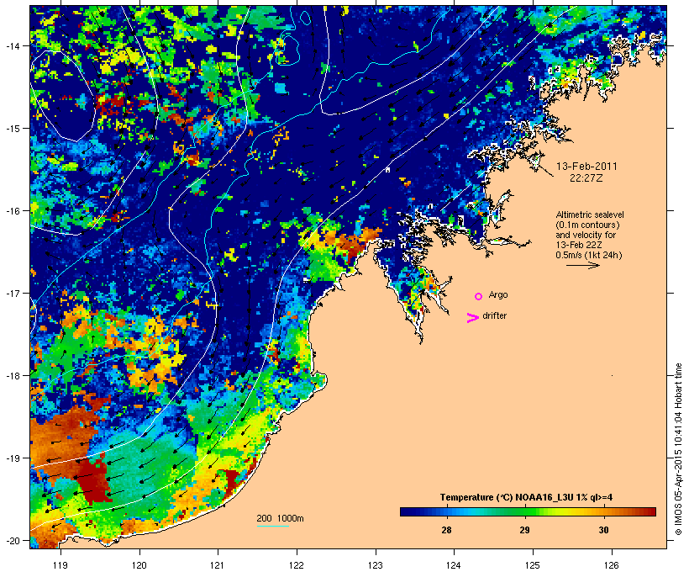Click latitude axis label -17
689x572 pixels.
click(12, 293)
